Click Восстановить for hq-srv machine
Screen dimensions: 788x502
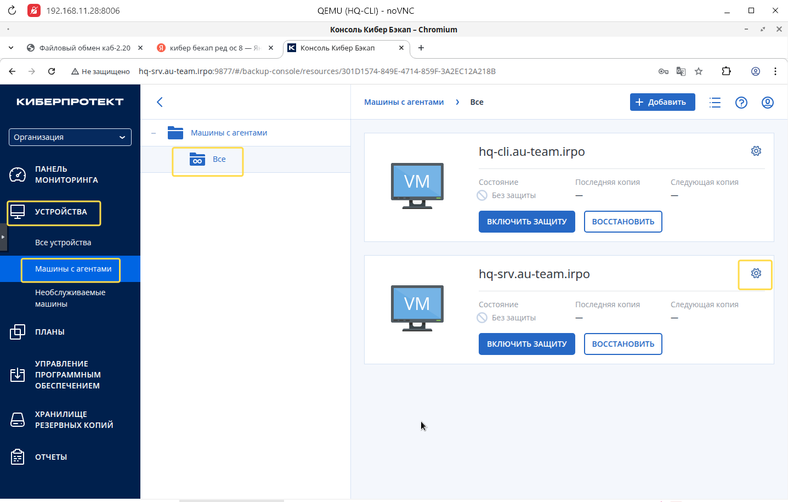623,344
